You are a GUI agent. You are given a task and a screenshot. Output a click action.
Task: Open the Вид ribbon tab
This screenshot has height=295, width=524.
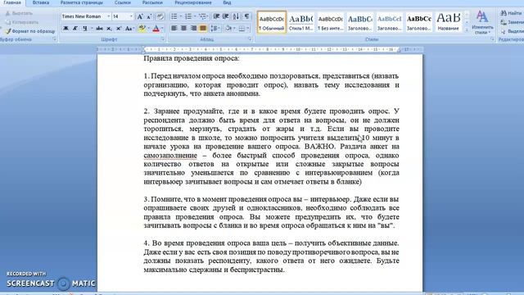pyautogui.click(x=227, y=2)
